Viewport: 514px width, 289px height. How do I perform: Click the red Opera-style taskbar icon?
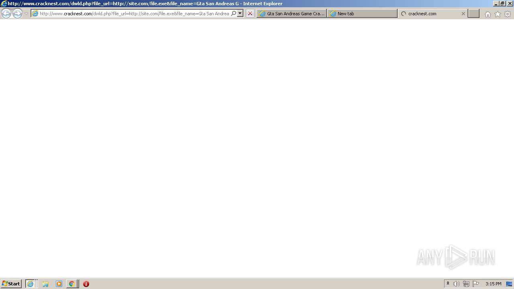86,284
